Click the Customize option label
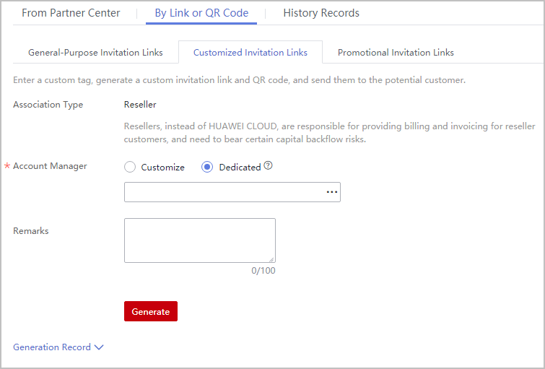545x369 pixels. 163,167
